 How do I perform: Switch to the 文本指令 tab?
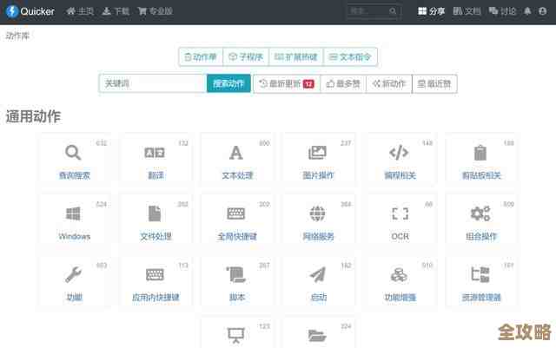[350, 57]
